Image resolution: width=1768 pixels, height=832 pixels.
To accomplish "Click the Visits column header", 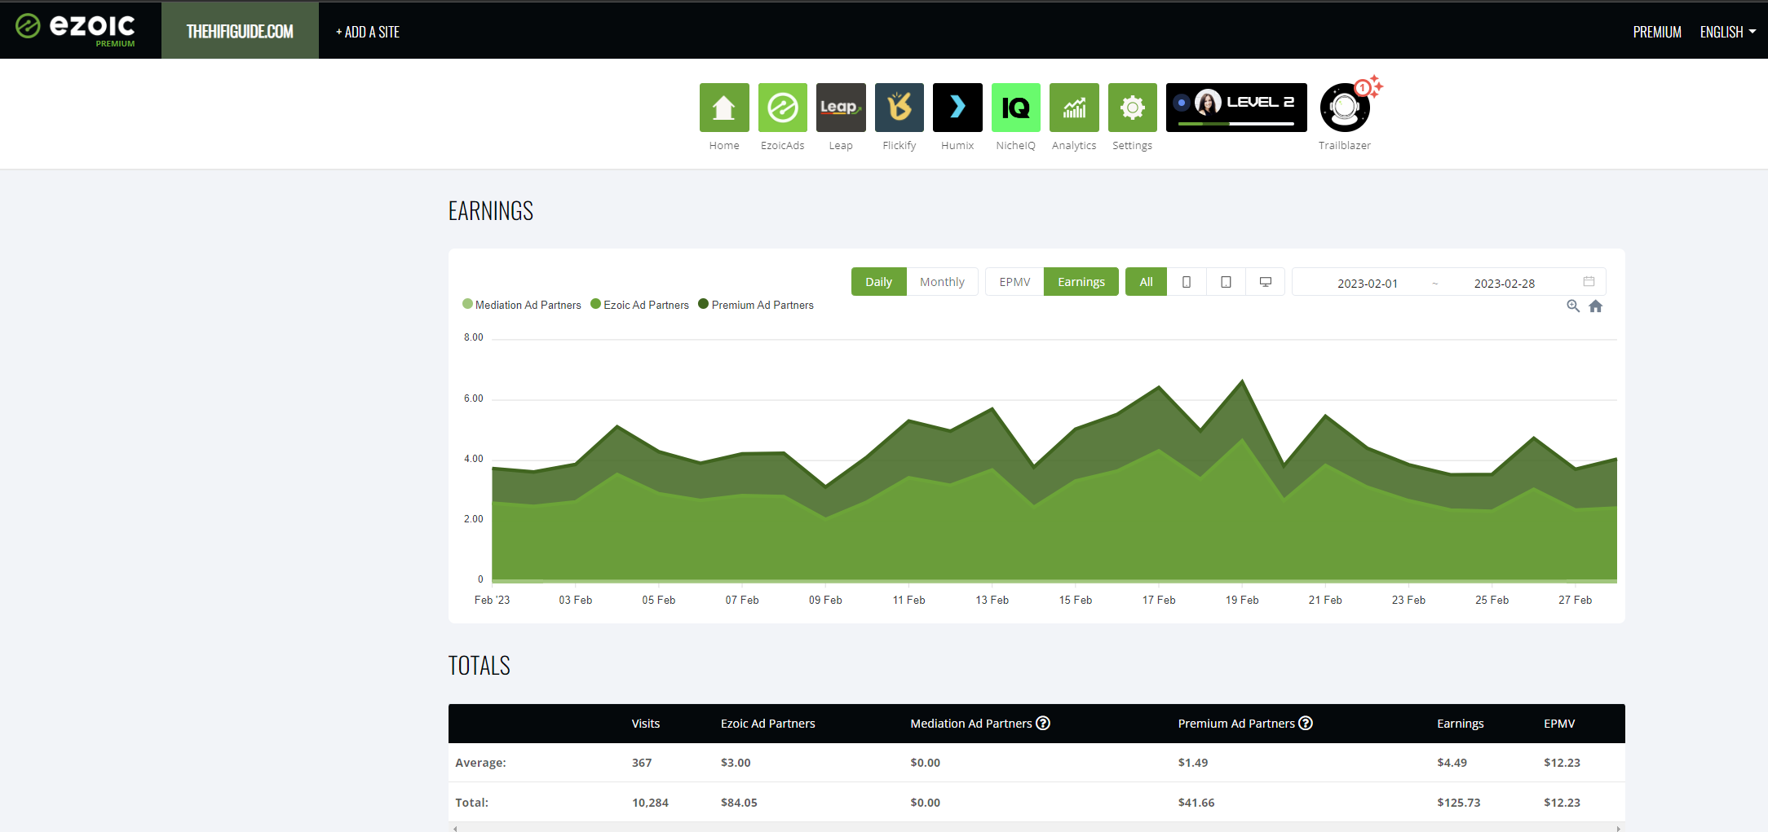I will (646, 724).
